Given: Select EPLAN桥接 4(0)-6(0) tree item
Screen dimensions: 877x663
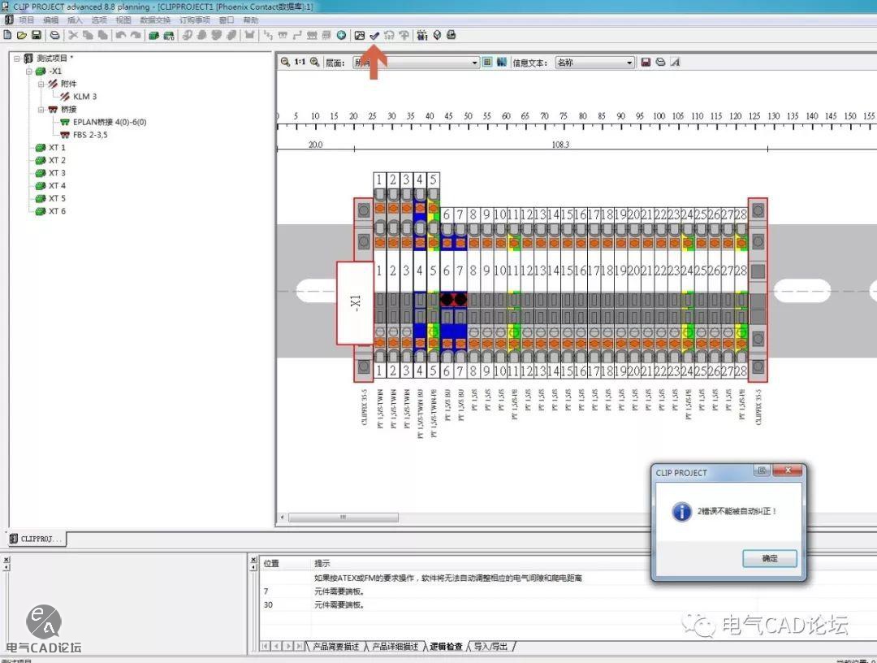Looking at the screenshot, I should point(109,122).
